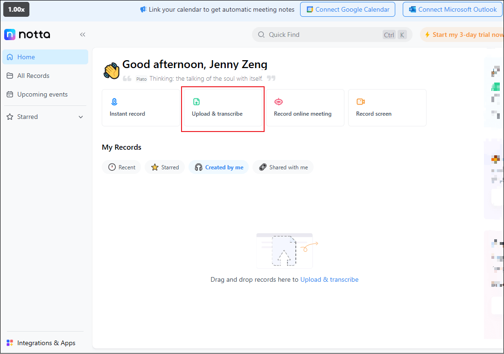Click the Outlook icon in the banner
The width and height of the screenshot is (504, 354).
pyautogui.click(x=413, y=9)
